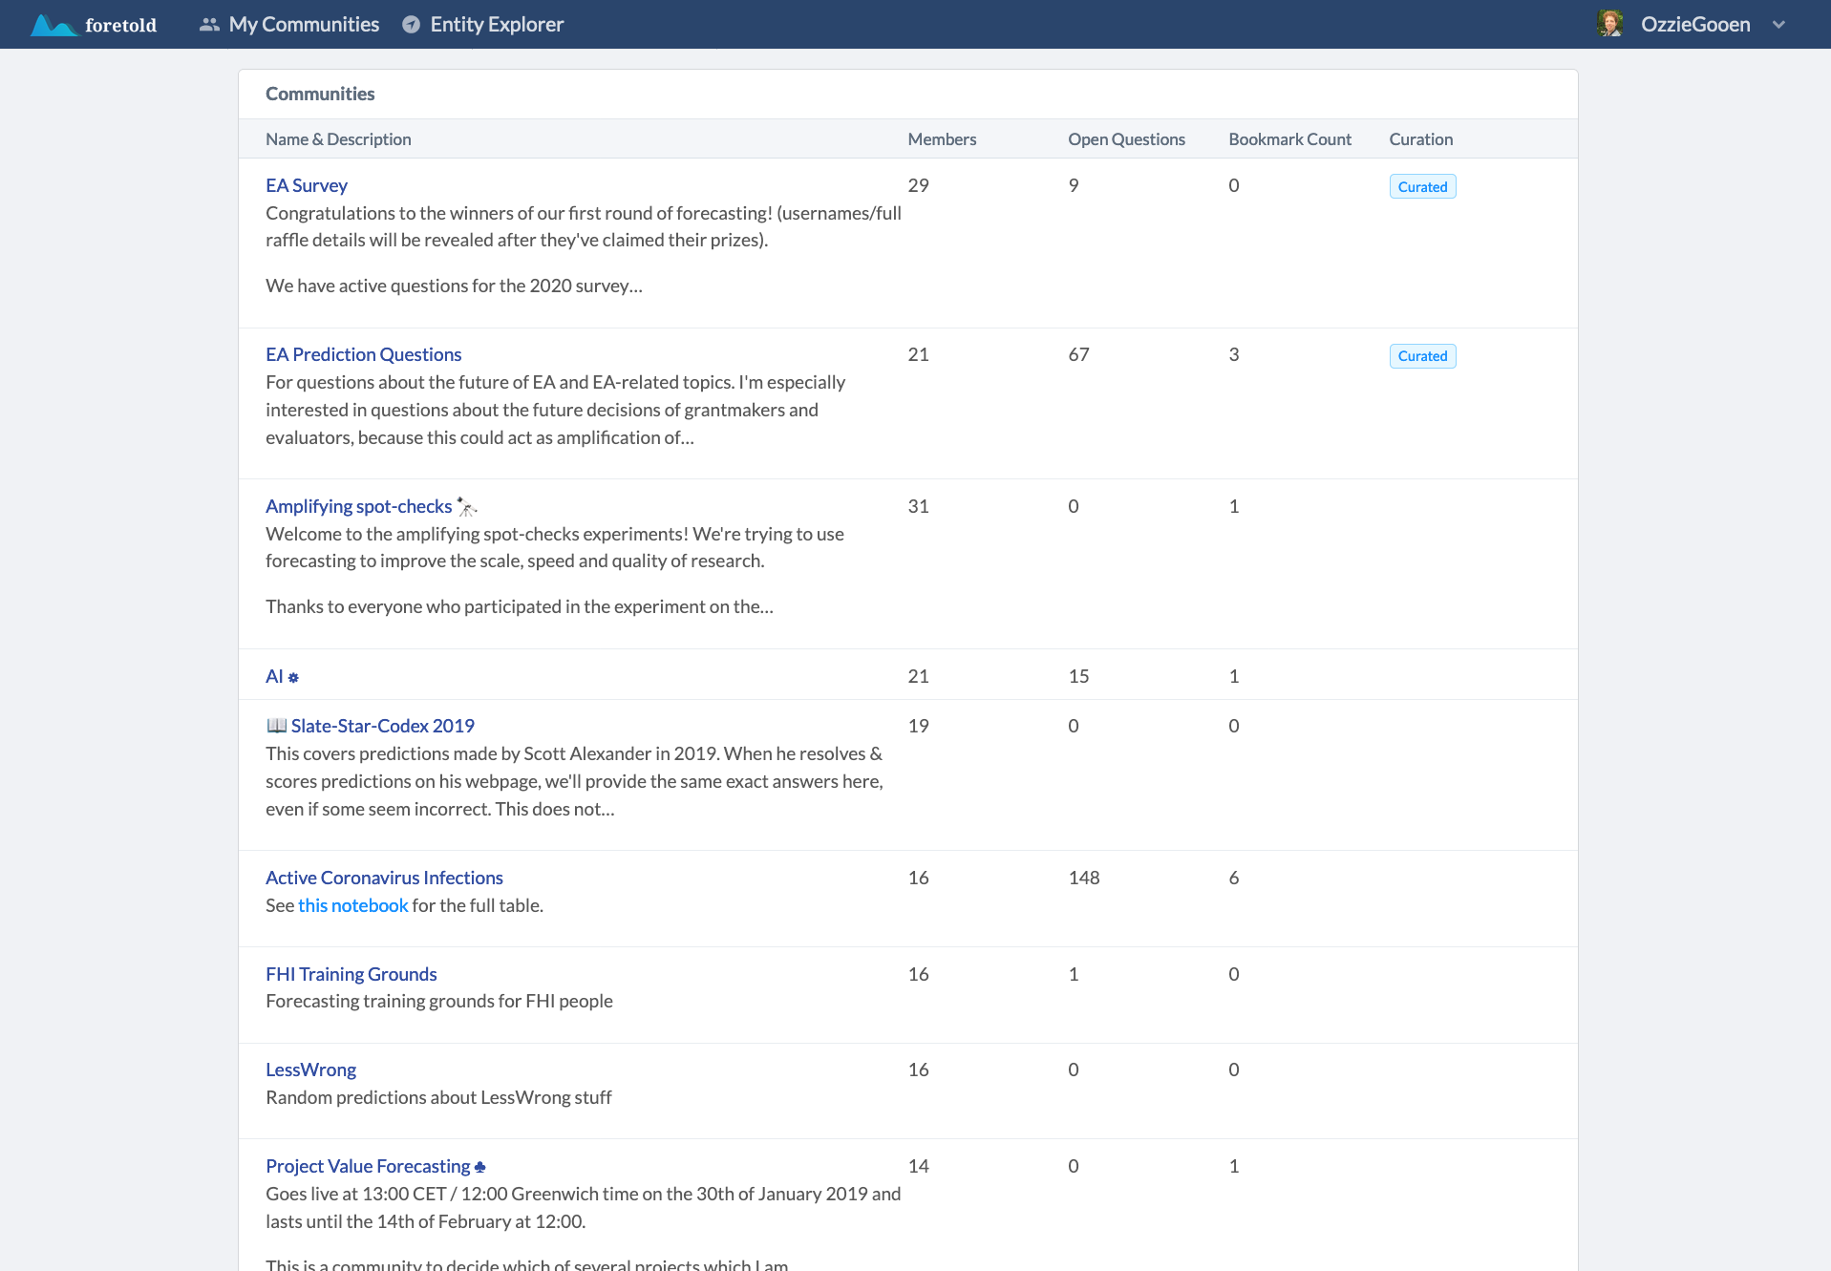Open the EA Prediction Questions community
The height and width of the screenshot is (1271, 1831).
click(364, 354)
